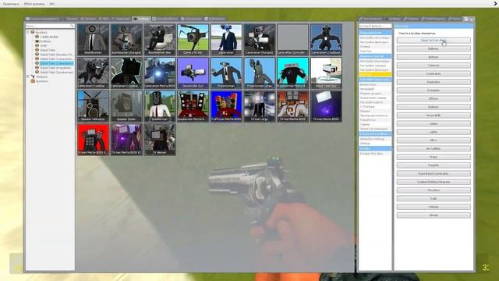Image resolution: width=499 pixels, height=281 pixels.
Task: Choose the Camera Strider tile
Action: tap(193, 40)
